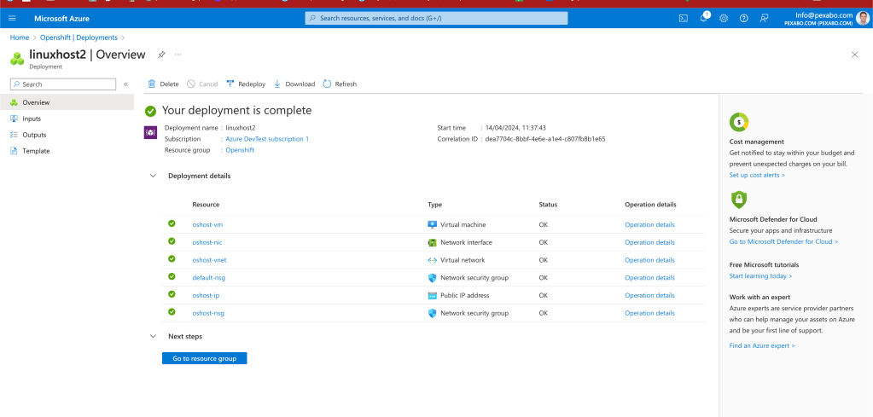Click the left menu Search field
This screenshot has width=873, height=417.
pos(63,84)
